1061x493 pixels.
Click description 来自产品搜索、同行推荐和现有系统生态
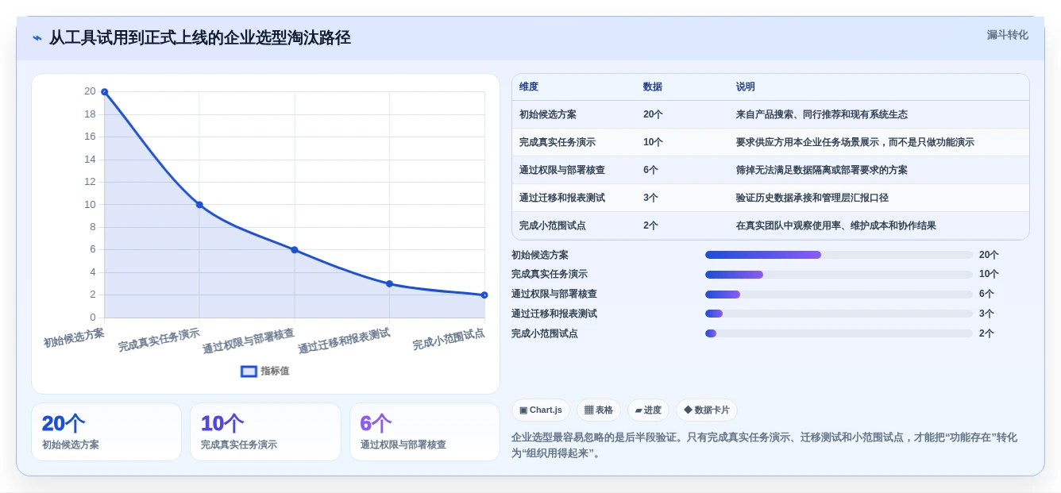pyautogui.click(x=822, y=114)
